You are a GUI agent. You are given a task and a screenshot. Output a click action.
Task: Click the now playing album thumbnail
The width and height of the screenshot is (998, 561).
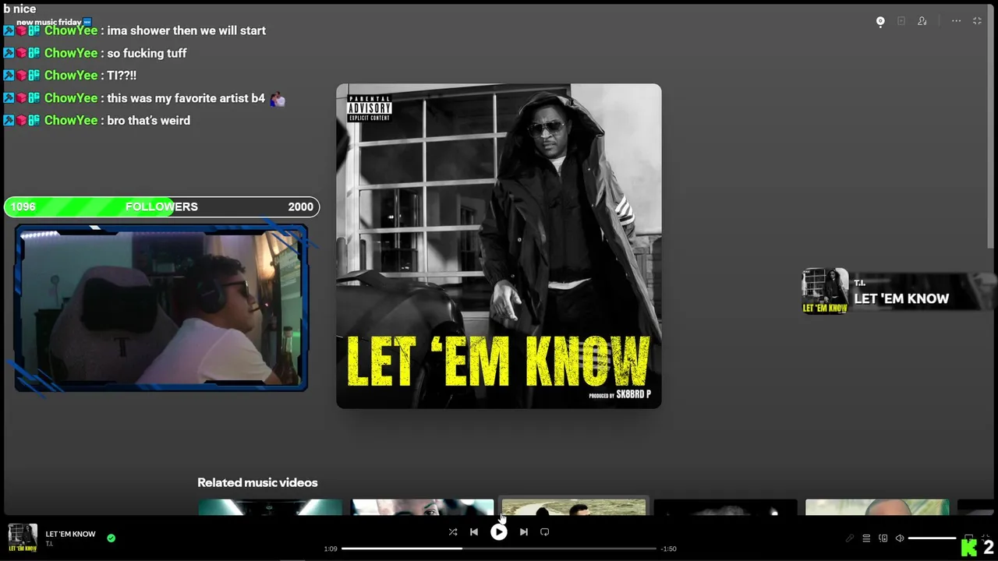[23, 538]
